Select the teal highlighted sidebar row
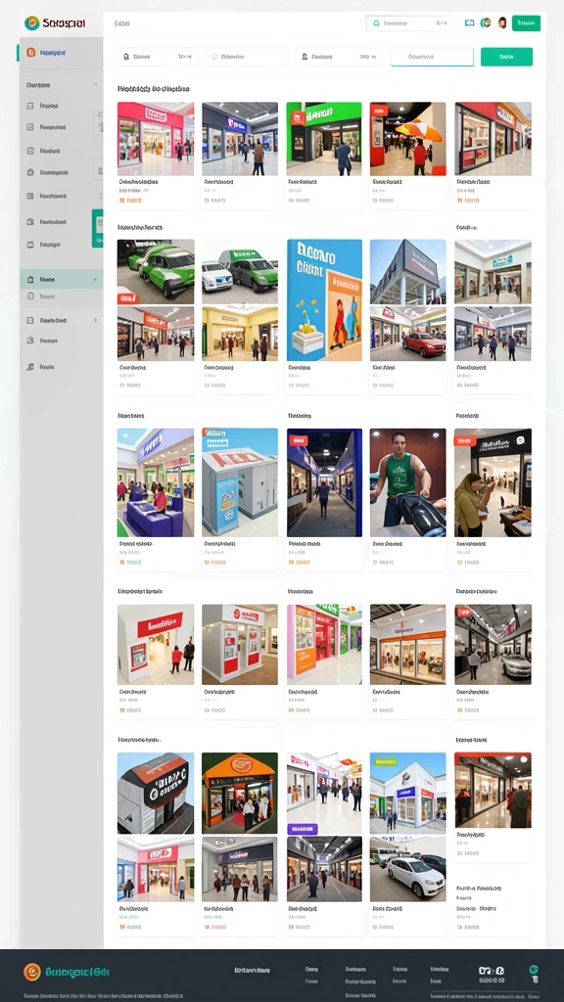Screen dimensions: 564x1002 pos(62,279)
